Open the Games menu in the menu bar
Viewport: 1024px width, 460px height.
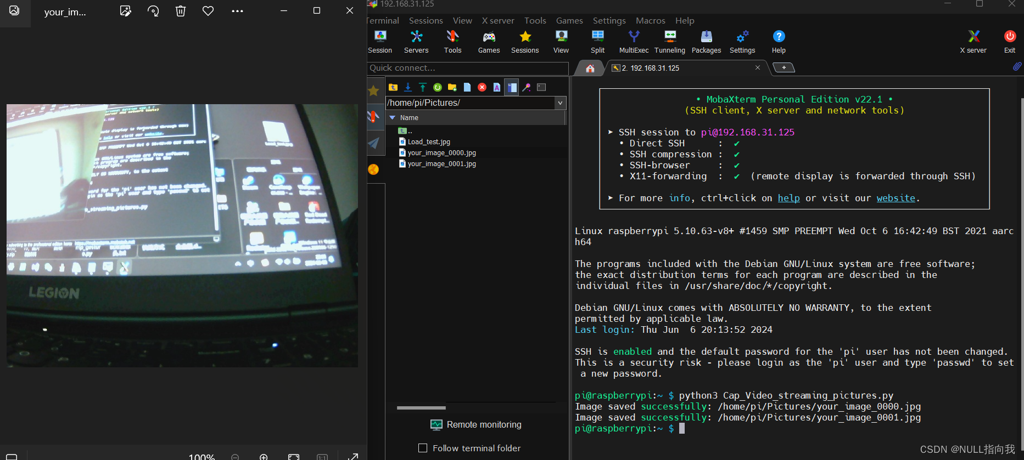pyautogui.click(x=569, y=20)
